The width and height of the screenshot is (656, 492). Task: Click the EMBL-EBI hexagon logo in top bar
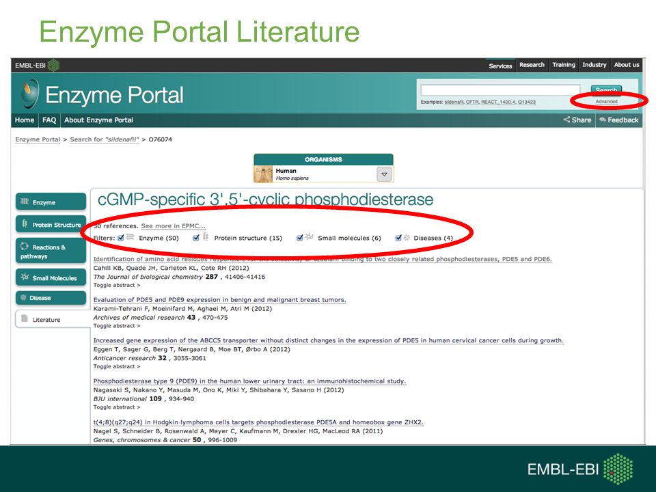click(x=53, y=66)
